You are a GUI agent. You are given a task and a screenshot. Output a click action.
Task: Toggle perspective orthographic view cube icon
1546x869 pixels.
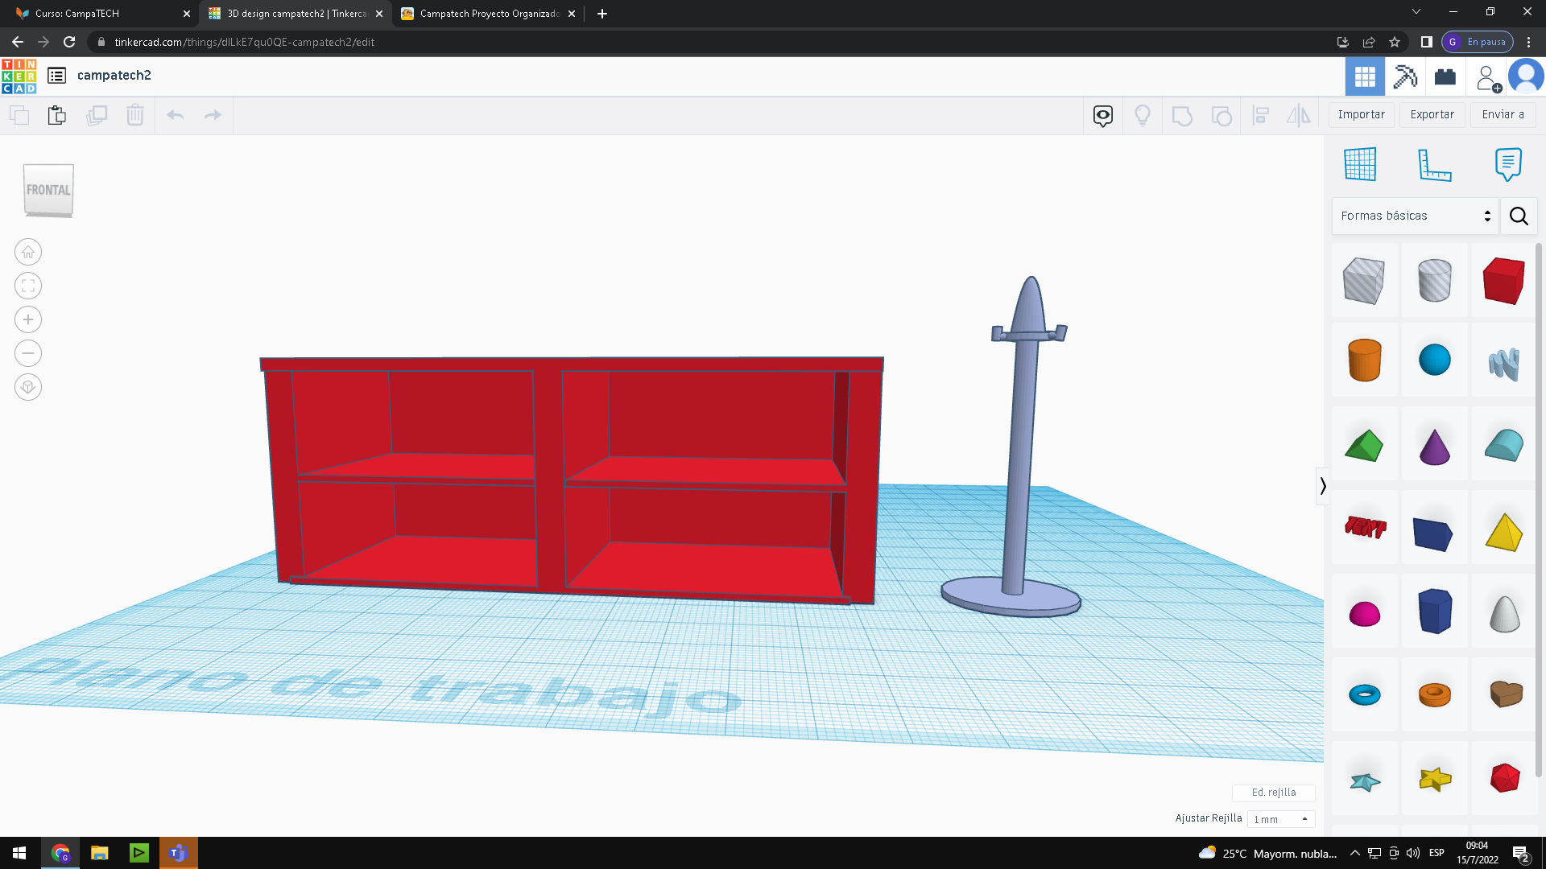pyautogui.click(x=28, y=387)
